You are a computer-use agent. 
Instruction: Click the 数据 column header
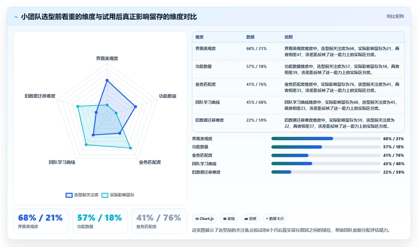250,37
